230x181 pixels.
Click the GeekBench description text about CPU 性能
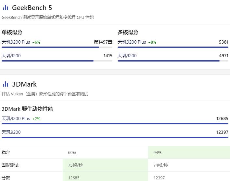pyautogui.click(x=47, y=17)
